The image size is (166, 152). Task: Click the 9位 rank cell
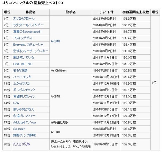[x=7, y=70]
